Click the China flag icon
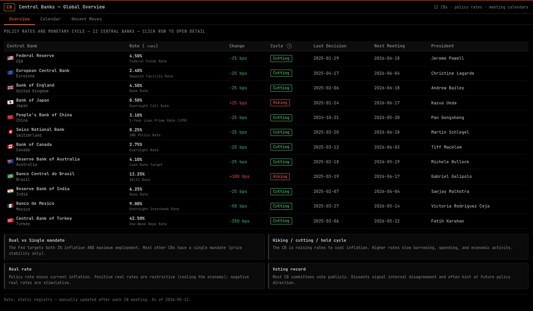533x311 pixels. tap(10, 117)
